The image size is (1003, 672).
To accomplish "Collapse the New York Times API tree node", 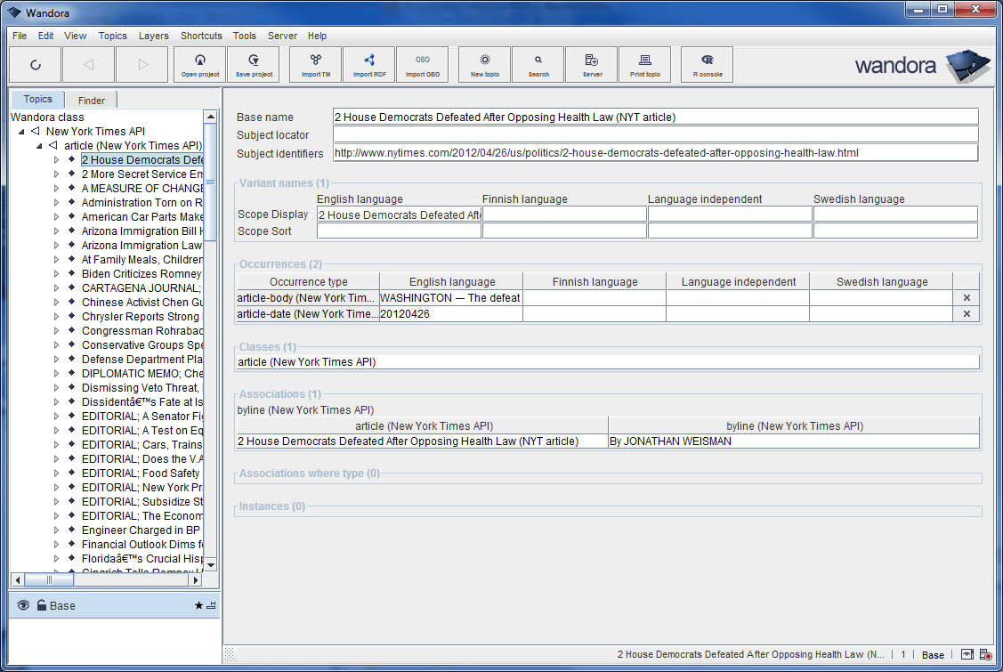I will (x=22, y=132).
